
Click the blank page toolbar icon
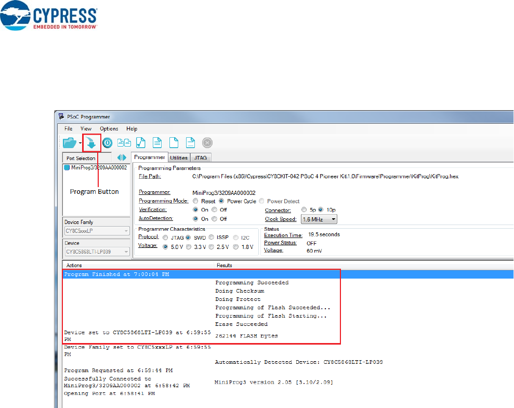click(x=174, y=142)
